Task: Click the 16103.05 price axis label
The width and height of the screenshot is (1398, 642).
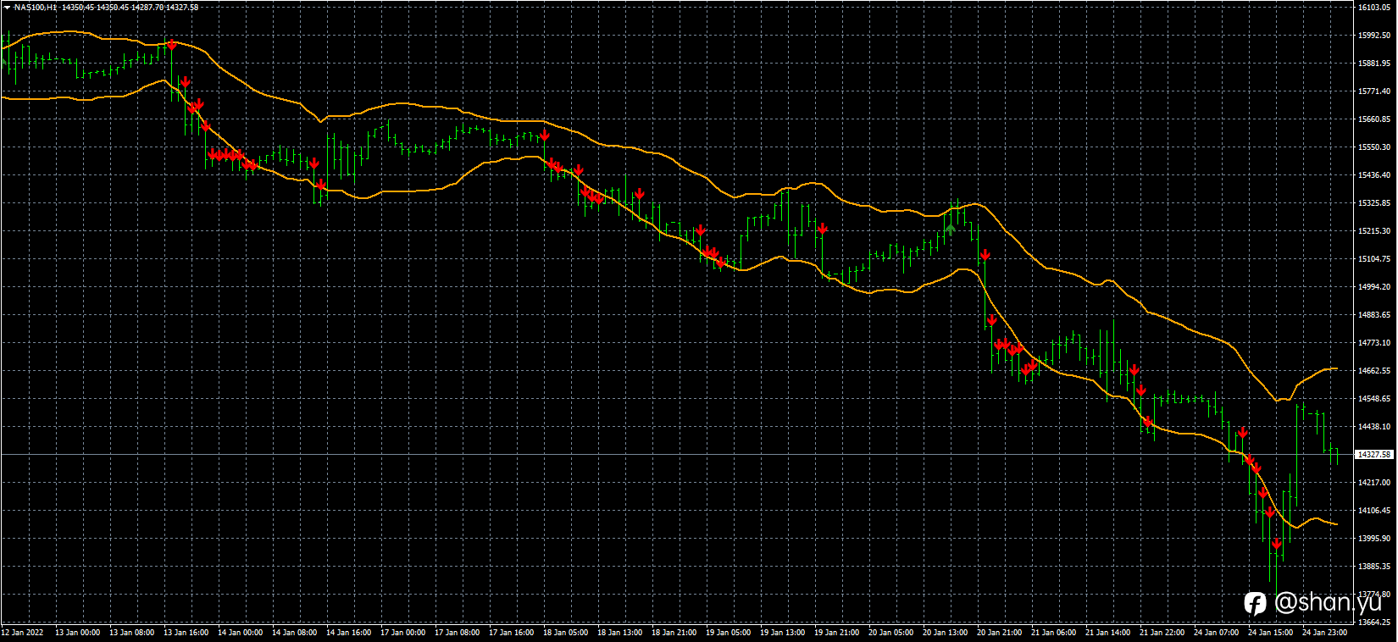Action: click(x=1374, y=8)
